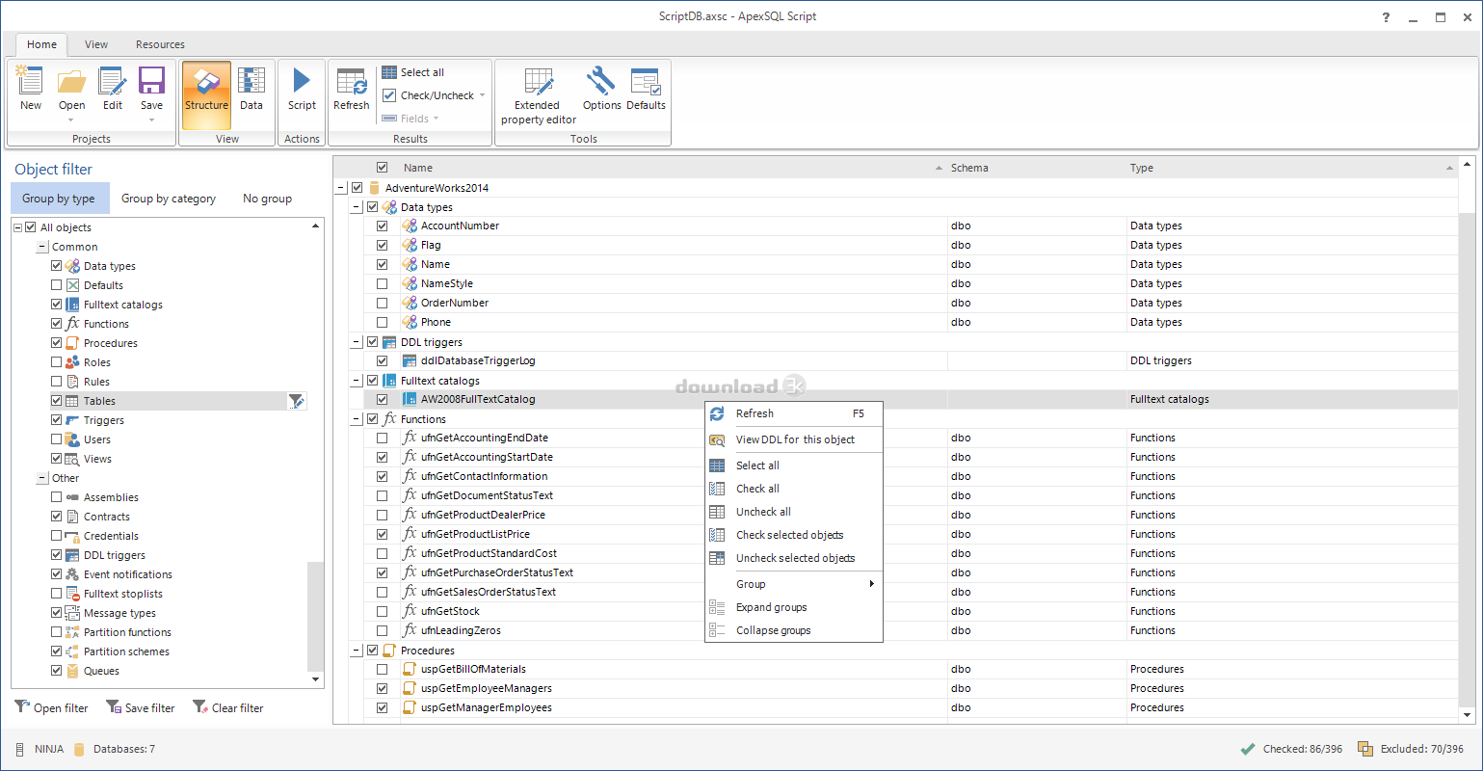Toggle the Defaults filter checkbox
Viewport: 1483px width, 771px height.
(57, 285)
